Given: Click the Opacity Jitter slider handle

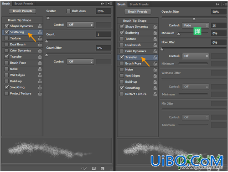Looking at the screenshot, I should (194, 19).
